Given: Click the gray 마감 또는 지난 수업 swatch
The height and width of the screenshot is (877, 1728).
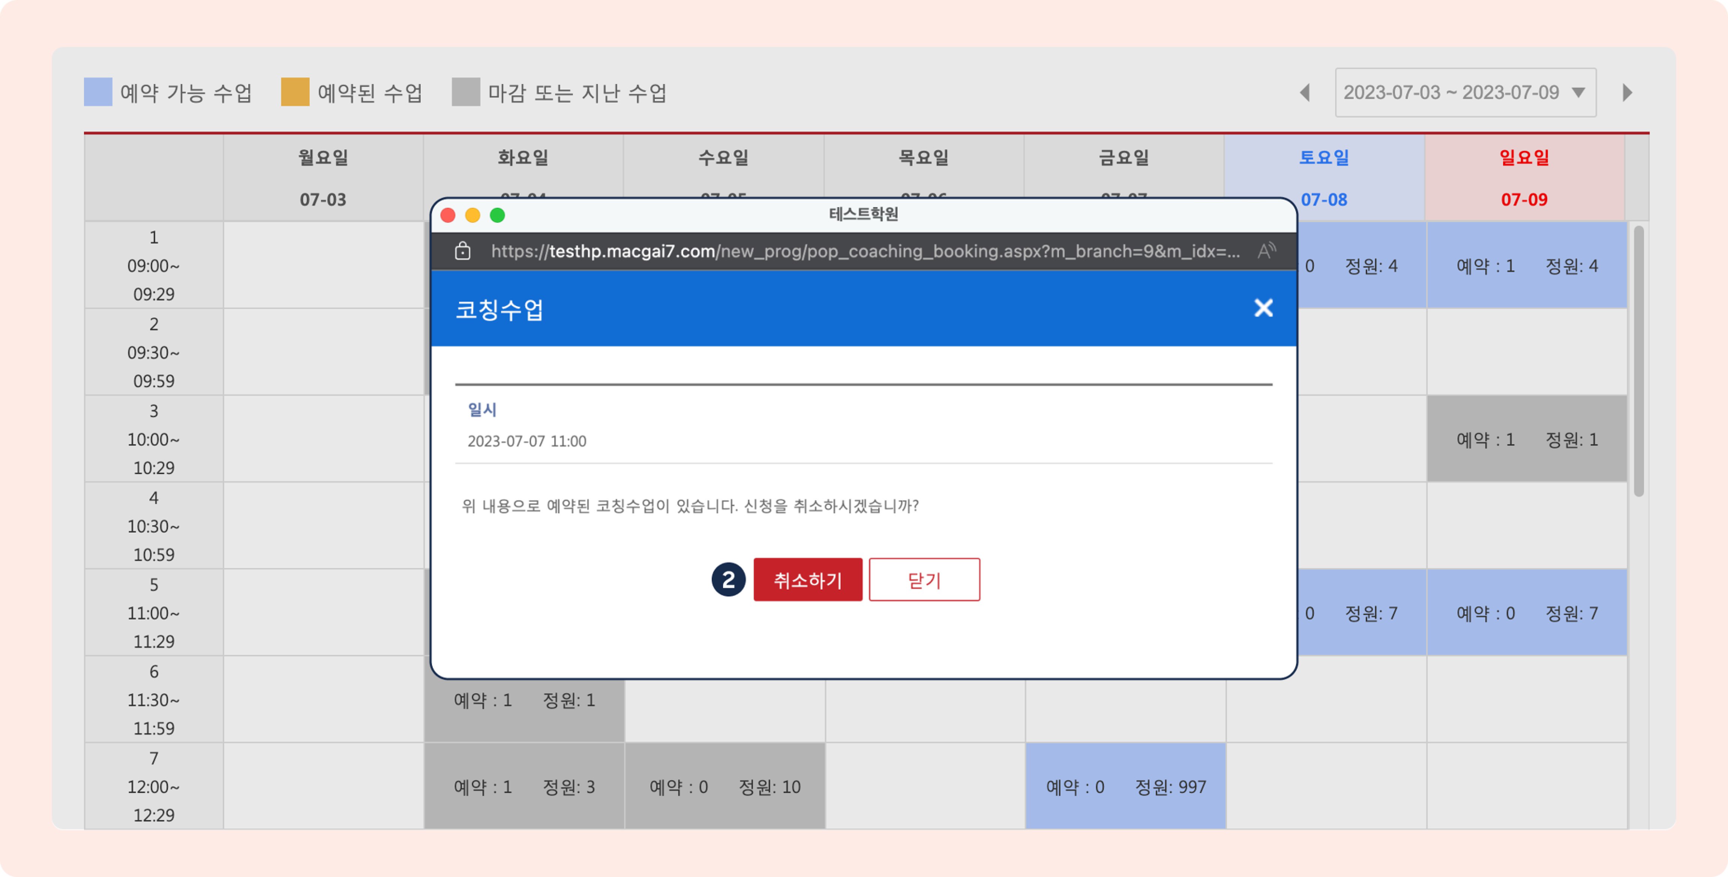Looking at the screenshot, I should [465, 92].
